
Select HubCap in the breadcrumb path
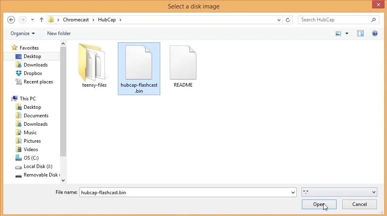point(107,20)
